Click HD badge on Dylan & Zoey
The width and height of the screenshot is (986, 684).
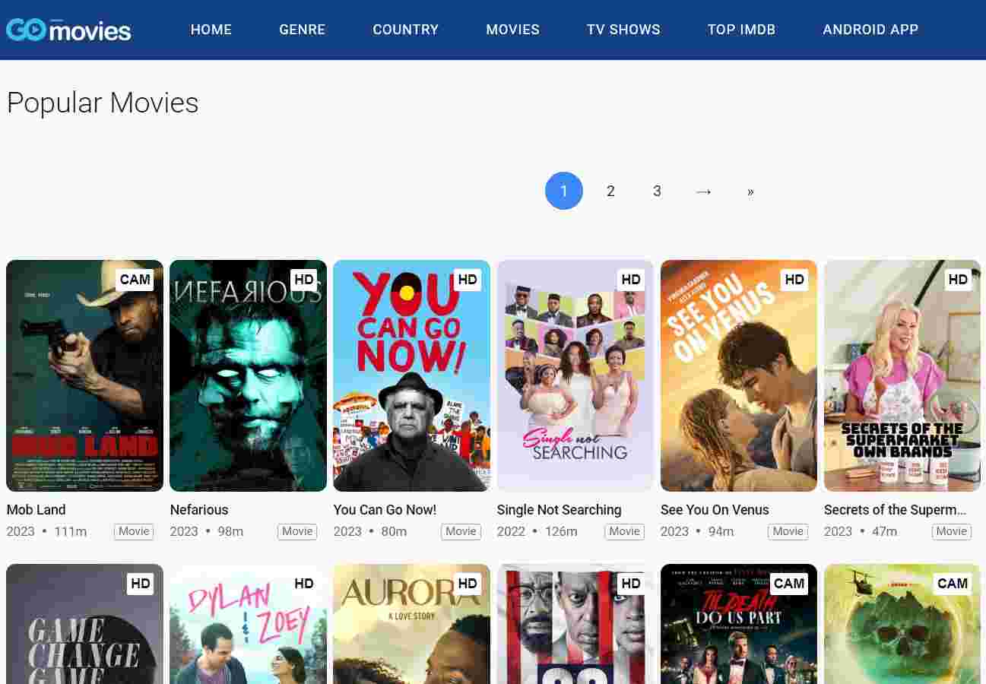pos(304,584)
